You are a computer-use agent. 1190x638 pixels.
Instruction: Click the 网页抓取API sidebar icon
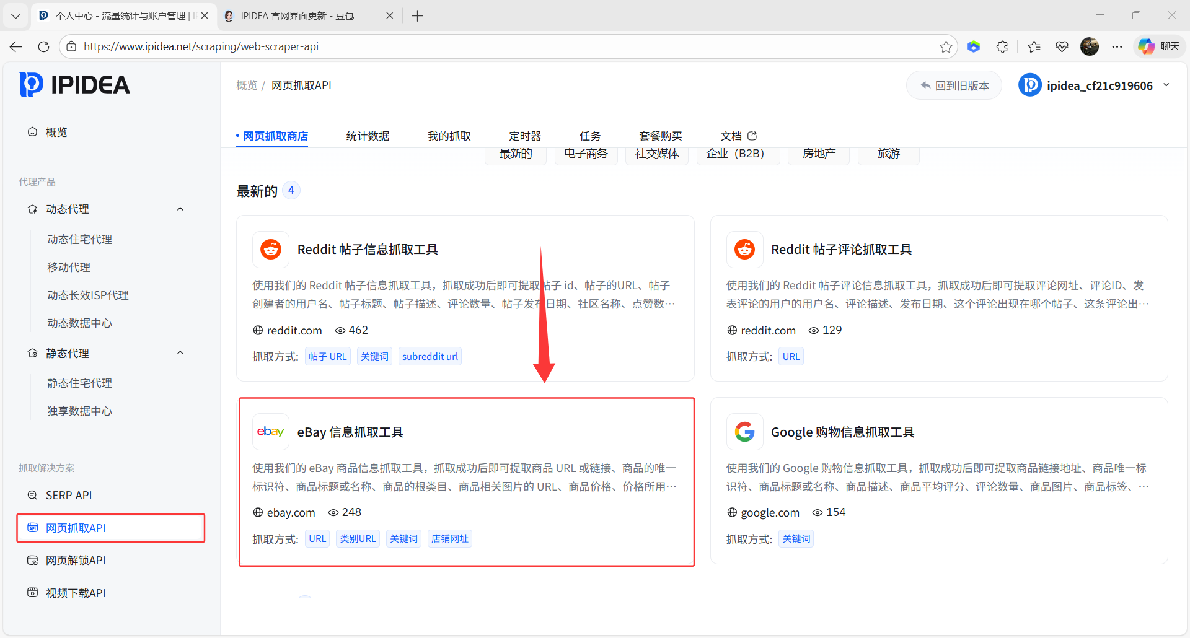point(32,528)
